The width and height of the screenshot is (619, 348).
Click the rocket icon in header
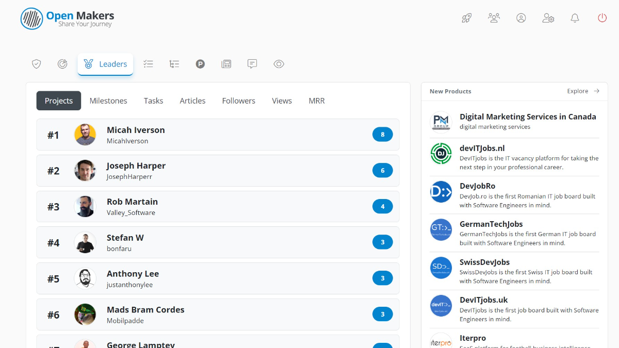click(x=466, y=18)
